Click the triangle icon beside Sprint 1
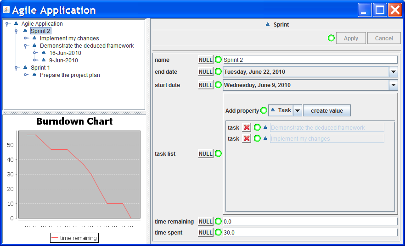The height and width of the screenshot is (246, 405). [25, 67]
